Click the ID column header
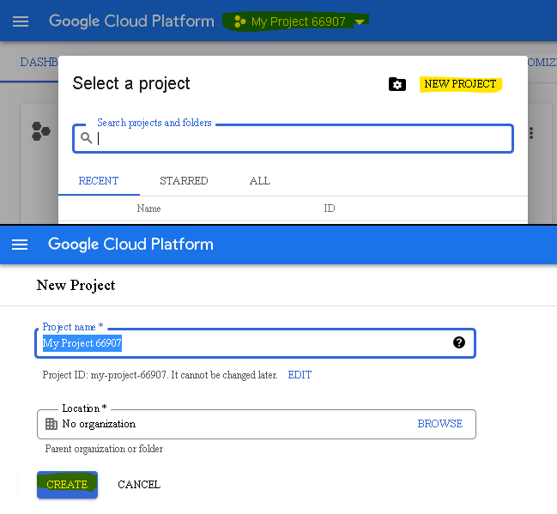Viewport: 557px width, 514px height. [330, 209]
